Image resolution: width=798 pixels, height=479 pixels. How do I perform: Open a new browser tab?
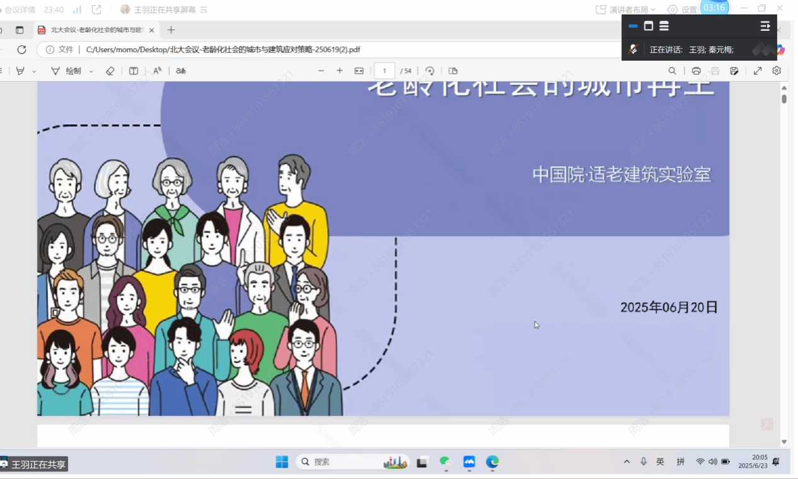pyautogui.click(x=171, y=30)
